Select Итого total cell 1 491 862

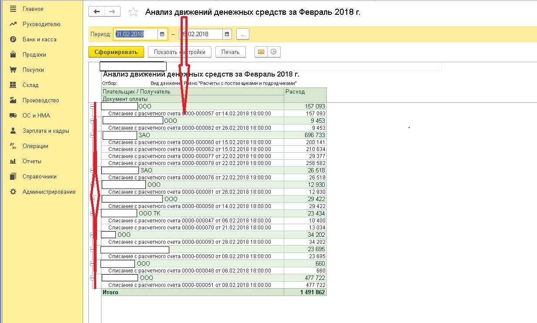tap(305, 292)
